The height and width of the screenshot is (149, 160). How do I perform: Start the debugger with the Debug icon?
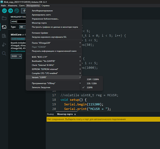pyautogui.click(x=17, y=11)
